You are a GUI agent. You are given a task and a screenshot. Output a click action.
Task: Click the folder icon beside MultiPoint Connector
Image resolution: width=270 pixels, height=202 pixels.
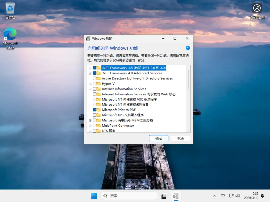coord(99,126)
